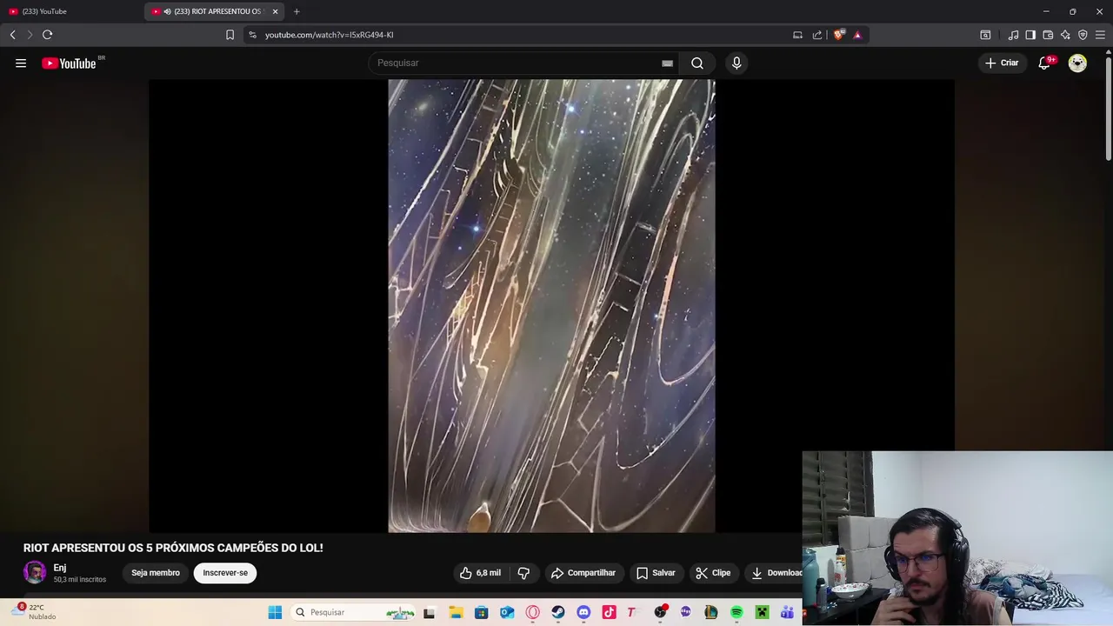This screenshot has width=1113, height=626.
Task: Click Seja membro join button
Action: pos(156,573)
